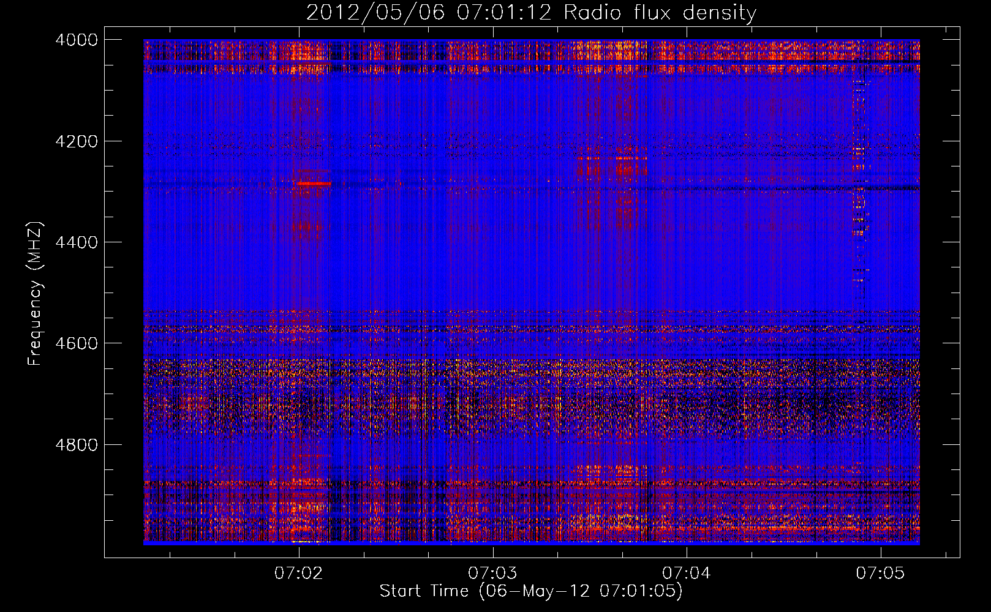Screen dimensions: 991x612
Task: Click the plot title "2012/05/06 07:01:12 Radio flux density"
Action: tap(531, 12)
